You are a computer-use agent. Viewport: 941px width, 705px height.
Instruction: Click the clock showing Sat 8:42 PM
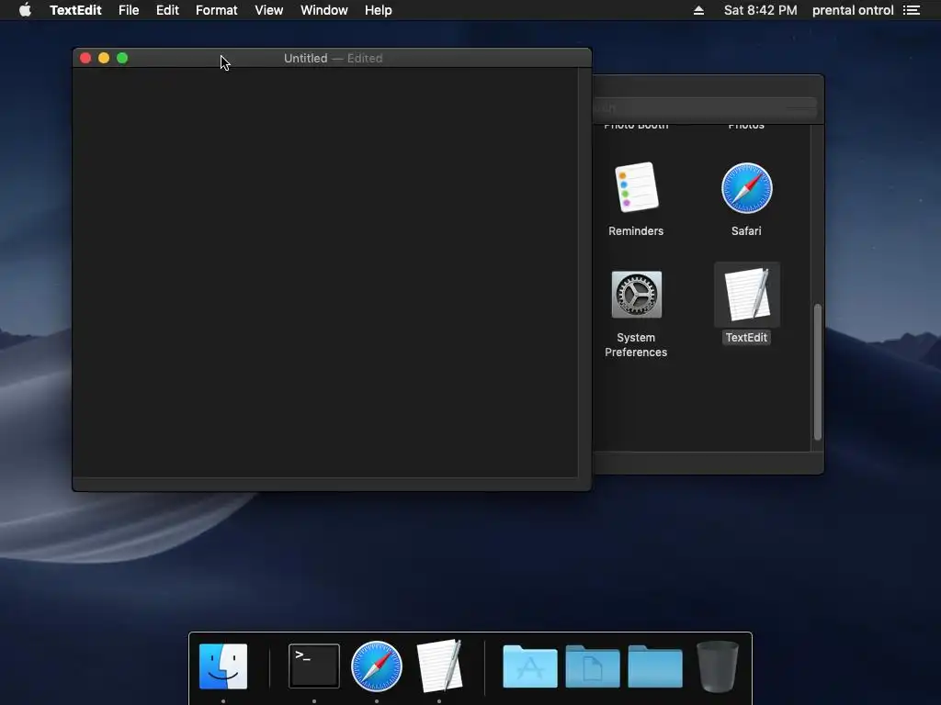click(760, 10)
